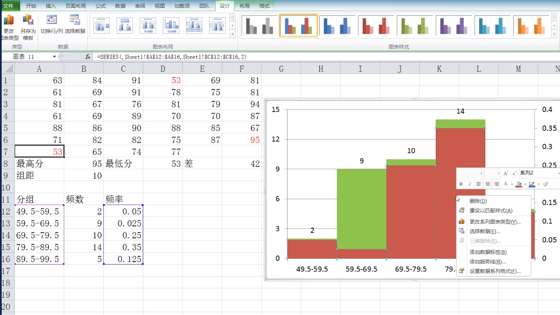560x315 pixels.
Task: Choose the first chart layout thumbnail
Action: point(102,25)
